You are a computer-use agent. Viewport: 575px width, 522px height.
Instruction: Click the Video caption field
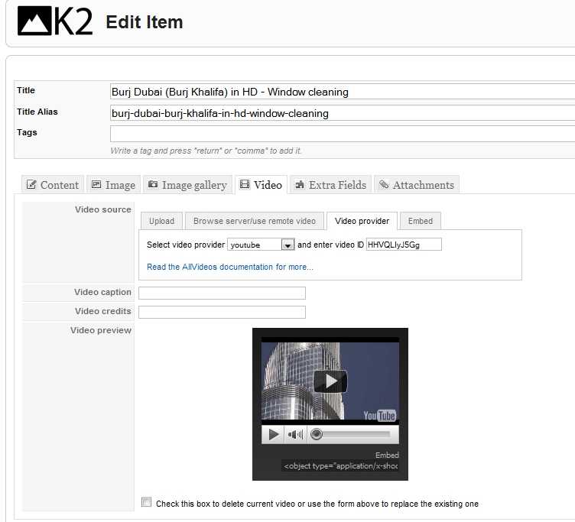point(222,293)
